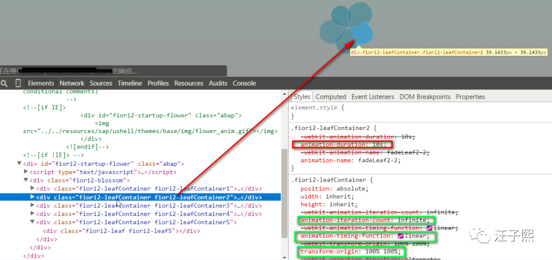The height and width of the screenshot is (260, 552).
Task: Click the -webkit-animation-timing-function bezier swatch icon
Action: (x=429, y=228)
